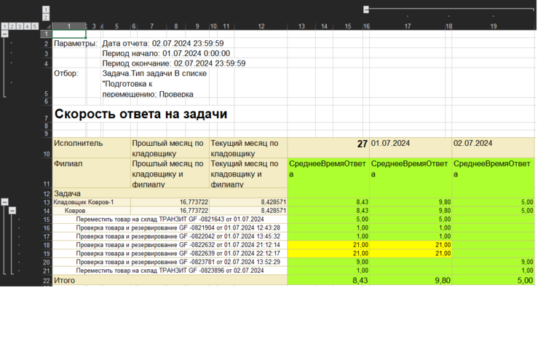
Task: Click the Исполнитель header cell
Action: [92, 148]
